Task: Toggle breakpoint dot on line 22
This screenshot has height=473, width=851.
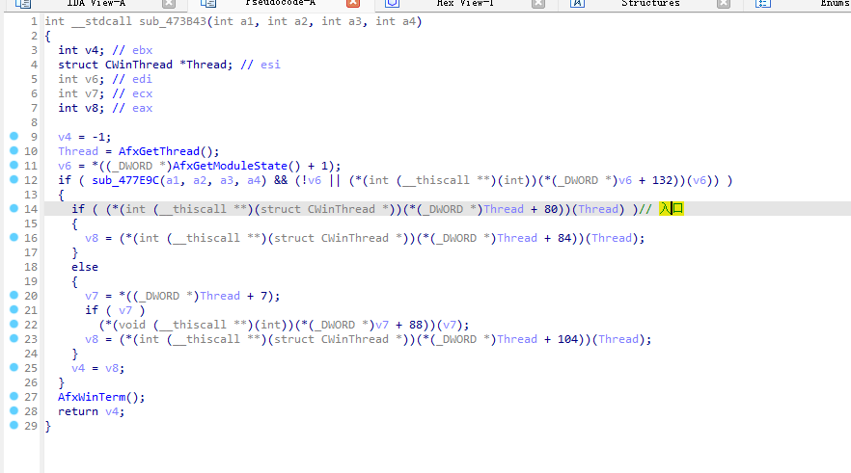Action: tap(14, 324)
